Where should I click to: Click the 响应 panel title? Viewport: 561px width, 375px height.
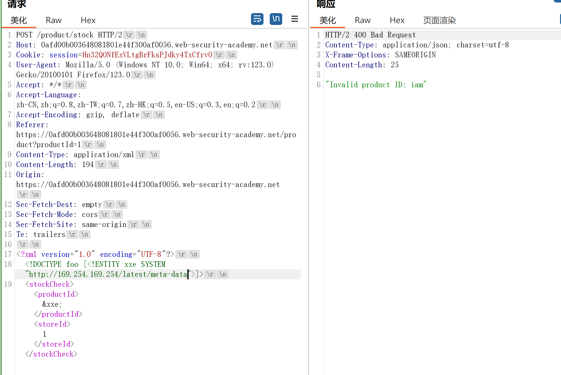pyautogui.click(x=326, y=4)
